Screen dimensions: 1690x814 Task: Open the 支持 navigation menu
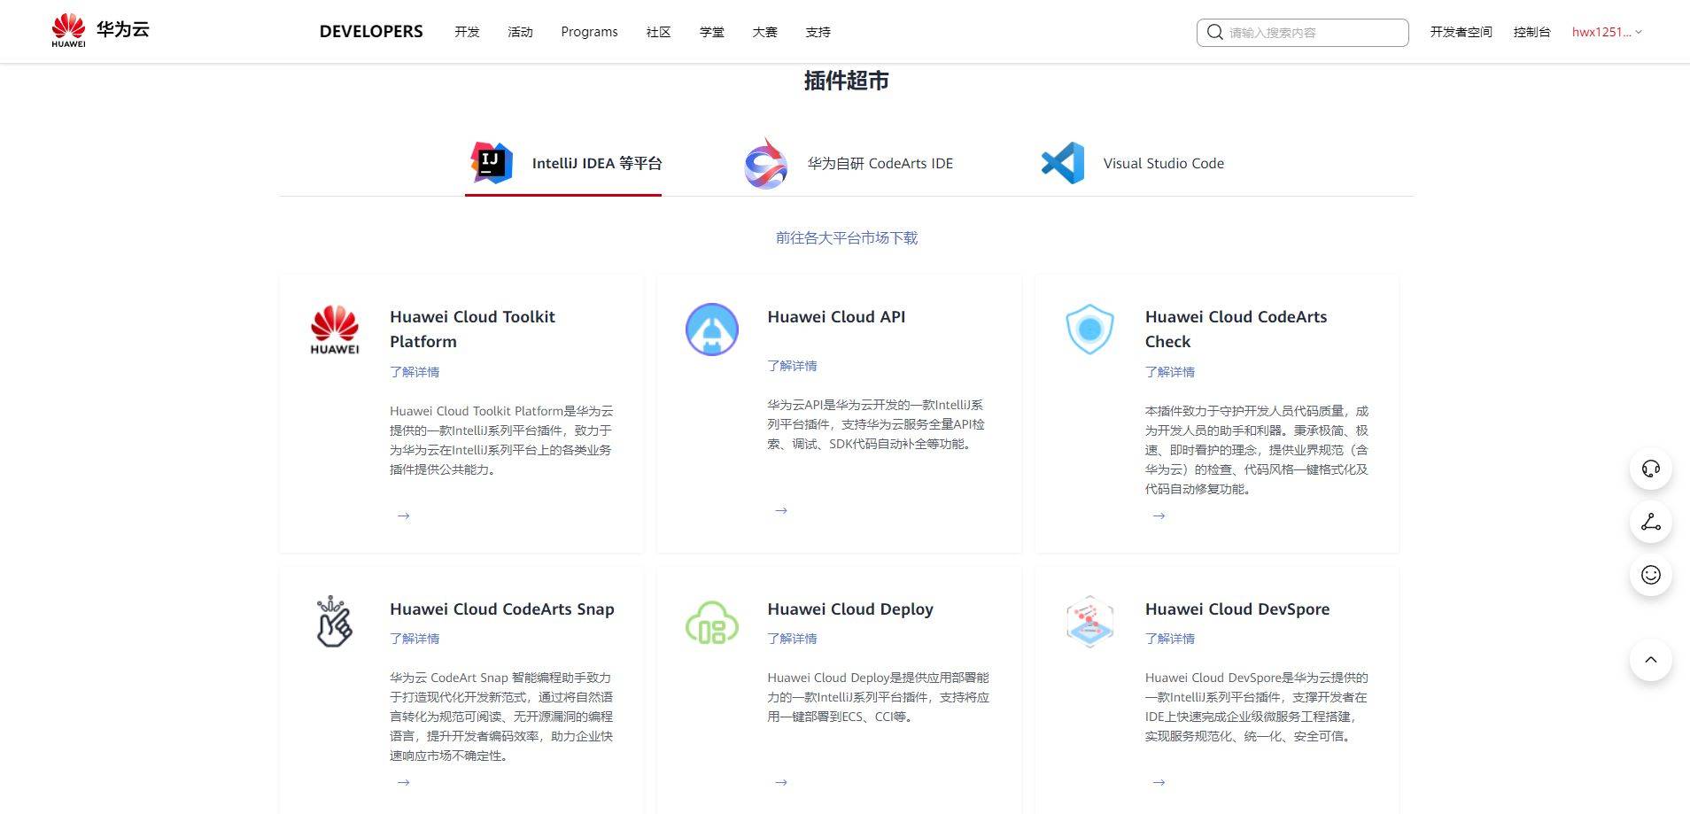click(x=818, y=32)
